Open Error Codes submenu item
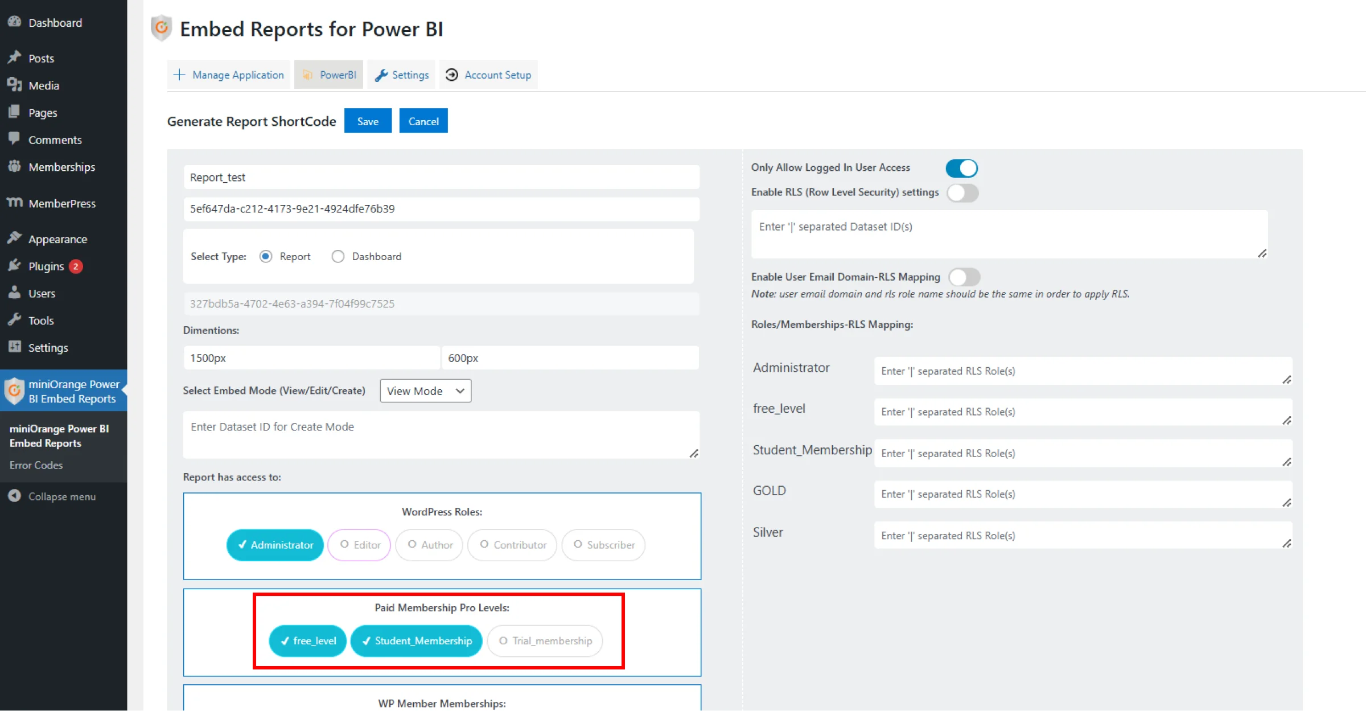Screen dimensions: 1366x711 pyautogui.click(x=36, y=465)
